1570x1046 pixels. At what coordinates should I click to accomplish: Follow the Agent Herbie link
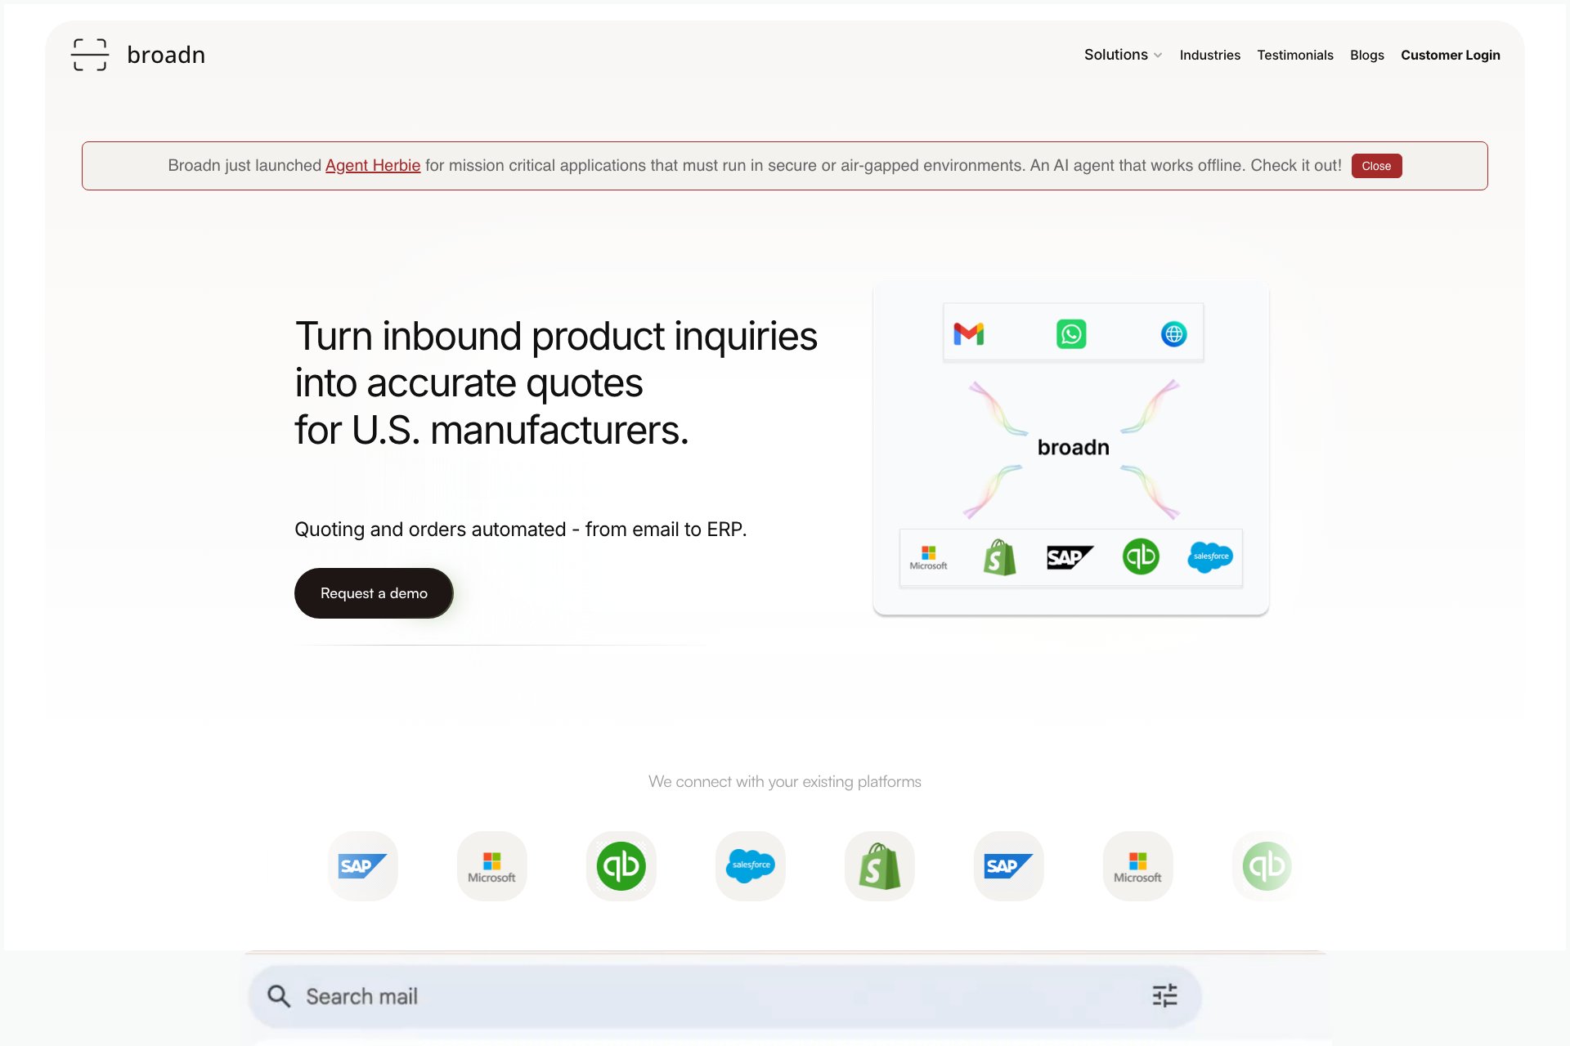(x=373, y=165)
